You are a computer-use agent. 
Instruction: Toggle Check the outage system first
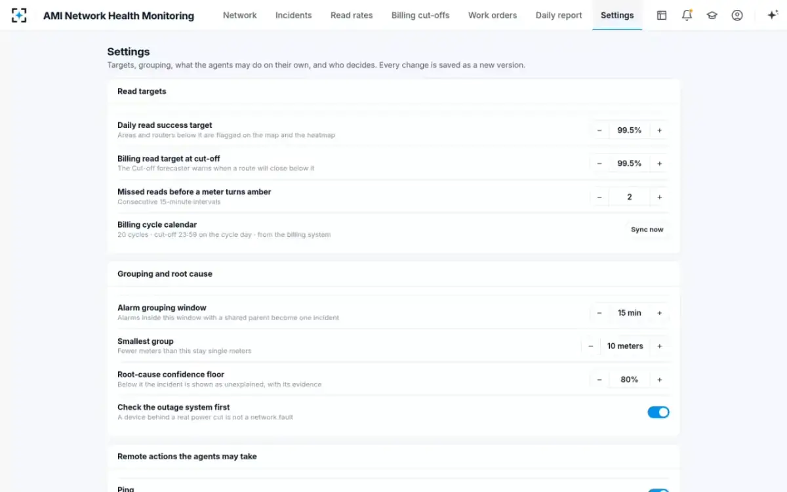click(658, 412)
